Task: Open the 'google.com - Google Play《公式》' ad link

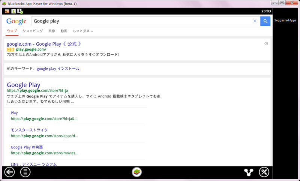Action: coord(44,44)
